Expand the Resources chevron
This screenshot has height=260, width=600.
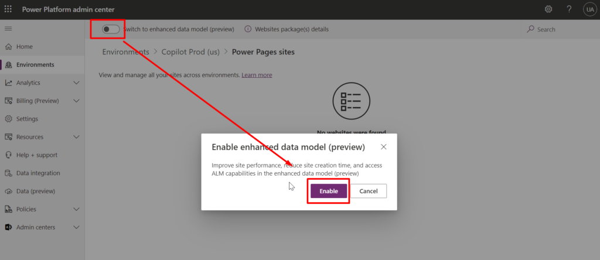tap(76, 137)
